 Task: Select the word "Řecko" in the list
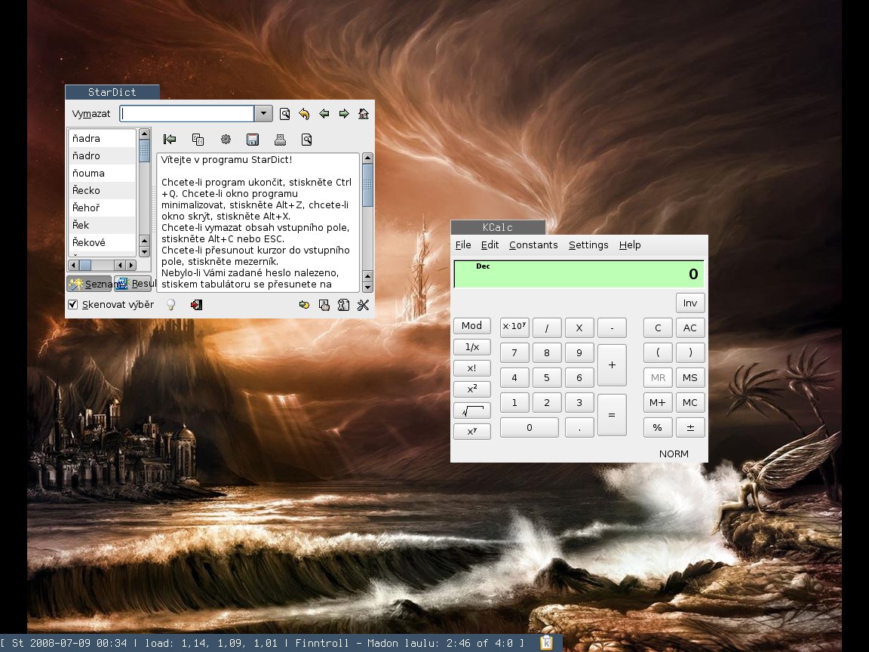click(x=102, y=190)
